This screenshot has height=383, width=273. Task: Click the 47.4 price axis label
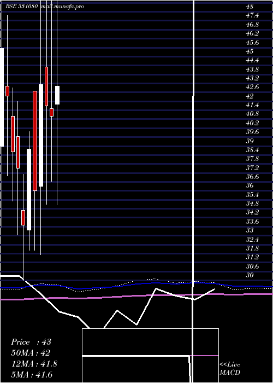(252, 16)
